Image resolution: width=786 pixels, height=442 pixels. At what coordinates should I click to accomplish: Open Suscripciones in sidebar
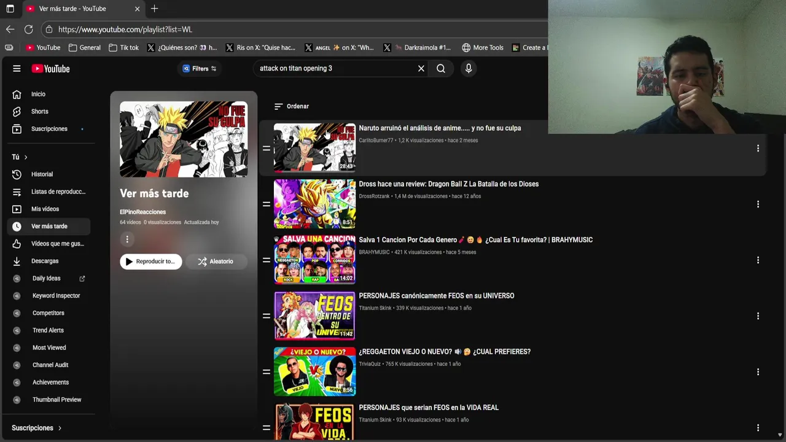49,129
